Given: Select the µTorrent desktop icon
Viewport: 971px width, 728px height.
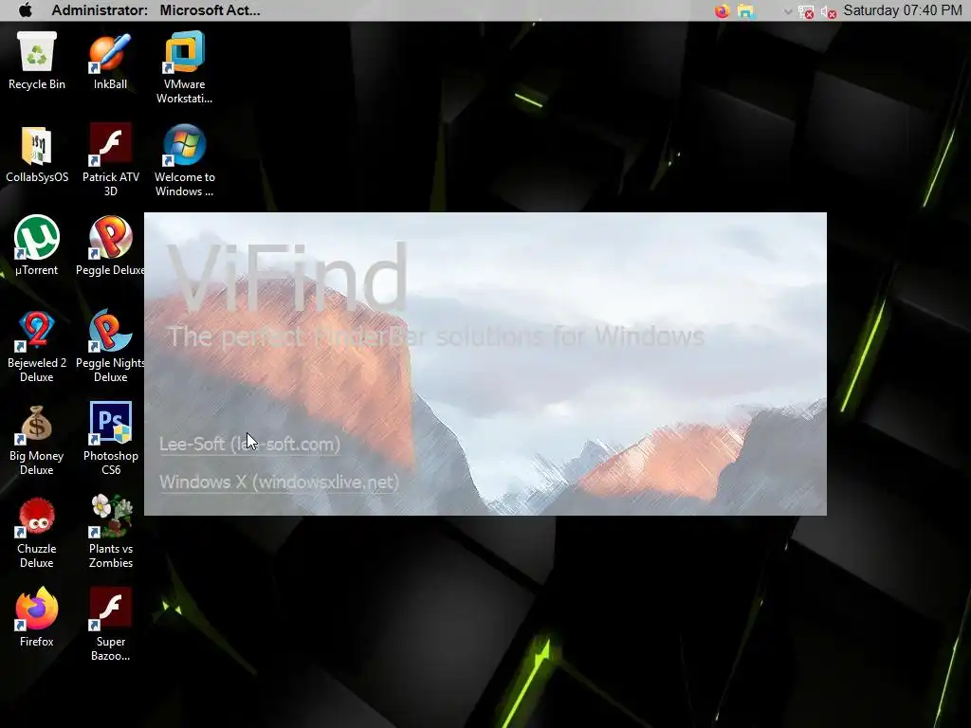Looking at the screenshot, I should (x=37, y=246).
